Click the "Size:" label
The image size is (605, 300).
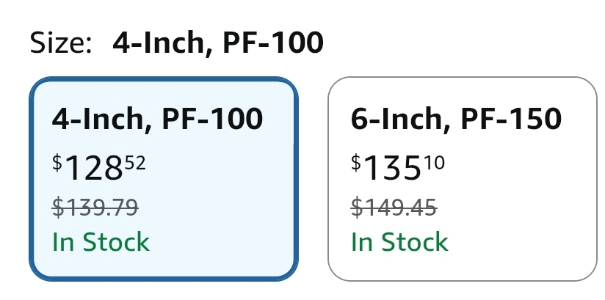(x=61, y=43)
